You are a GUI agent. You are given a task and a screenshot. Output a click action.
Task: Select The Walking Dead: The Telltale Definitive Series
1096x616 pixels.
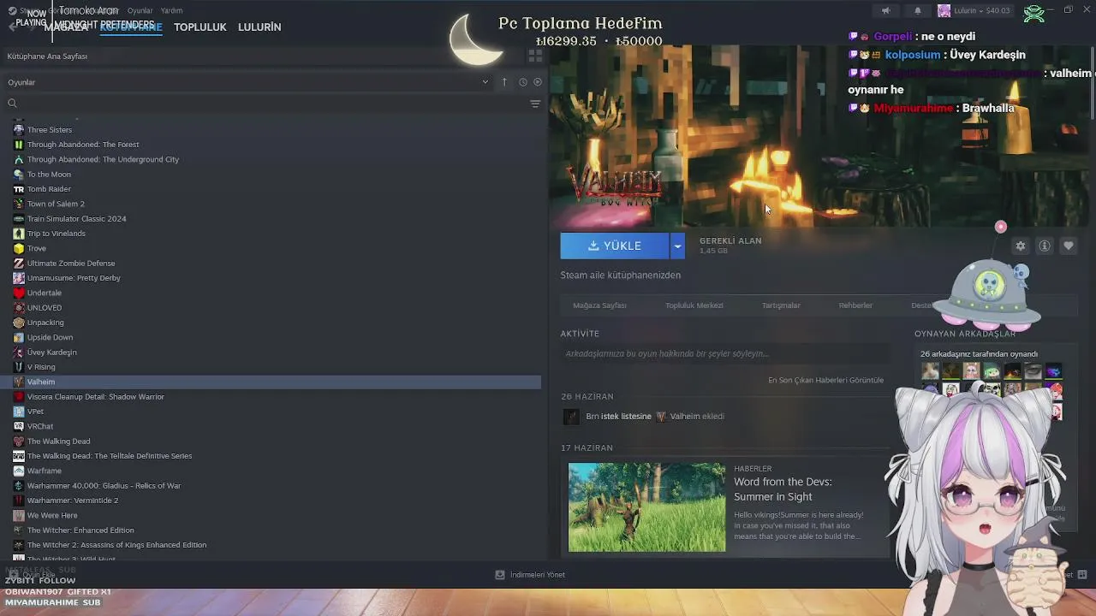(x=110, y=456)
